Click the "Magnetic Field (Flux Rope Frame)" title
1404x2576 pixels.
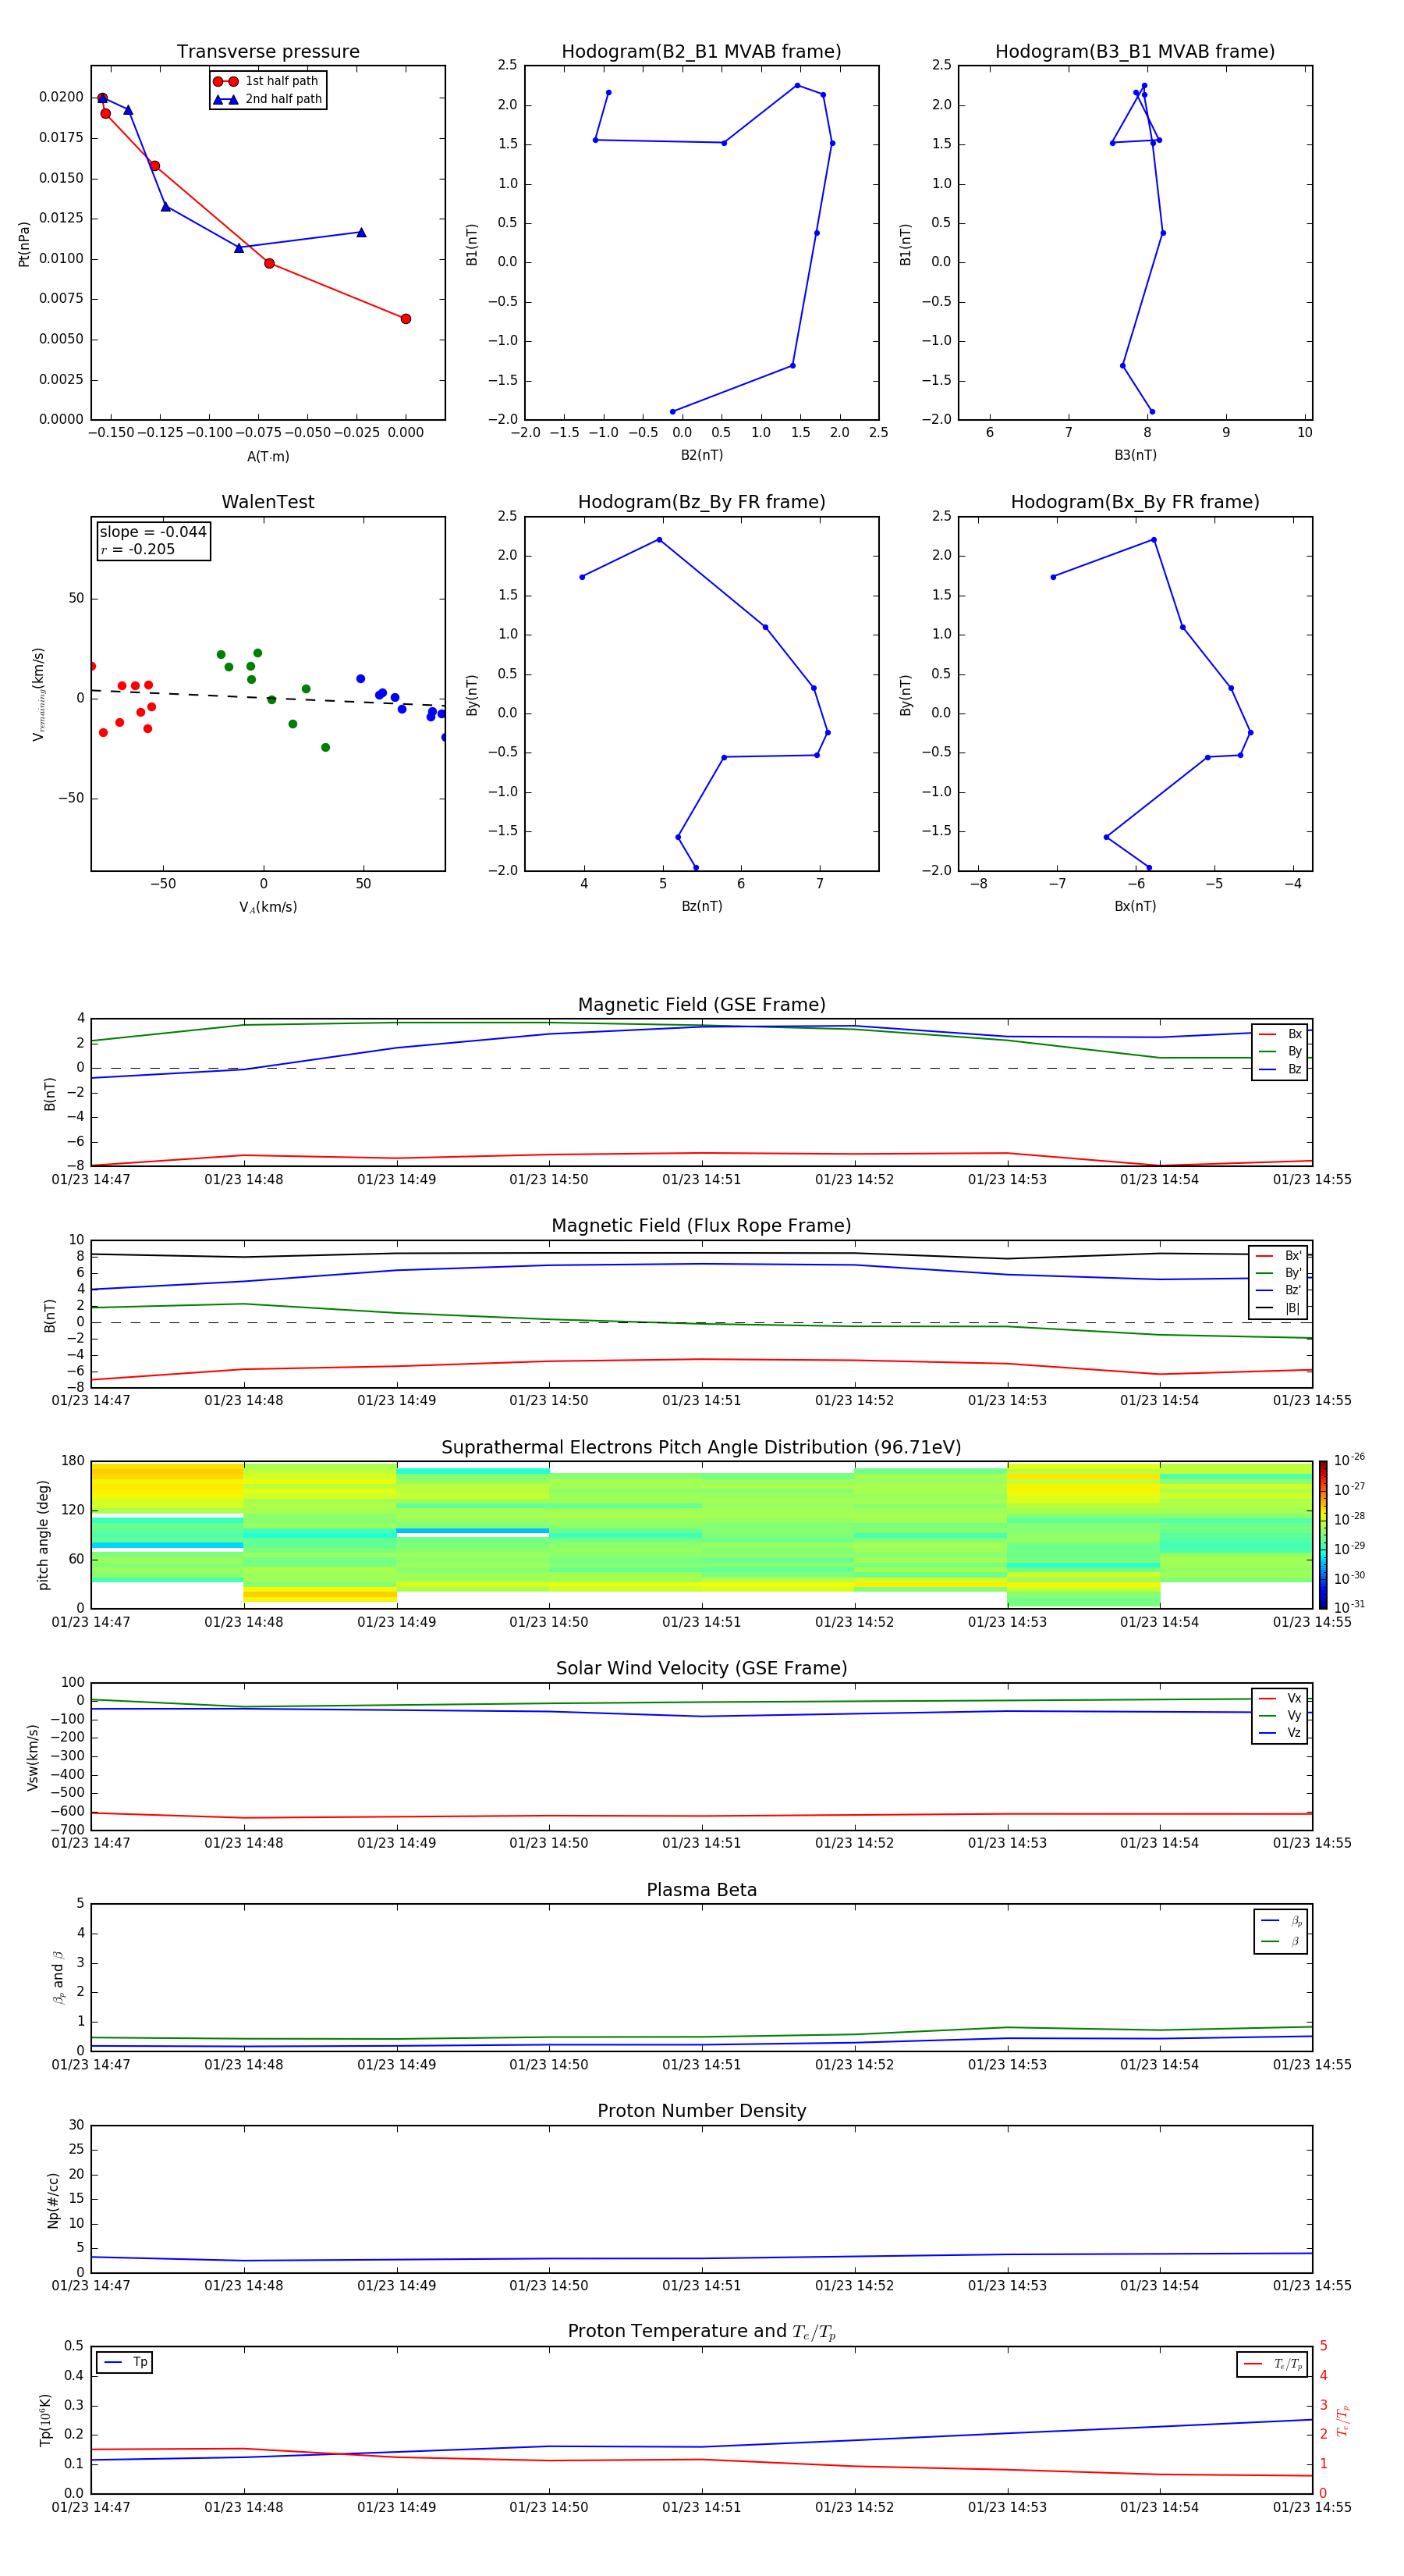(x=701, y=1226)
